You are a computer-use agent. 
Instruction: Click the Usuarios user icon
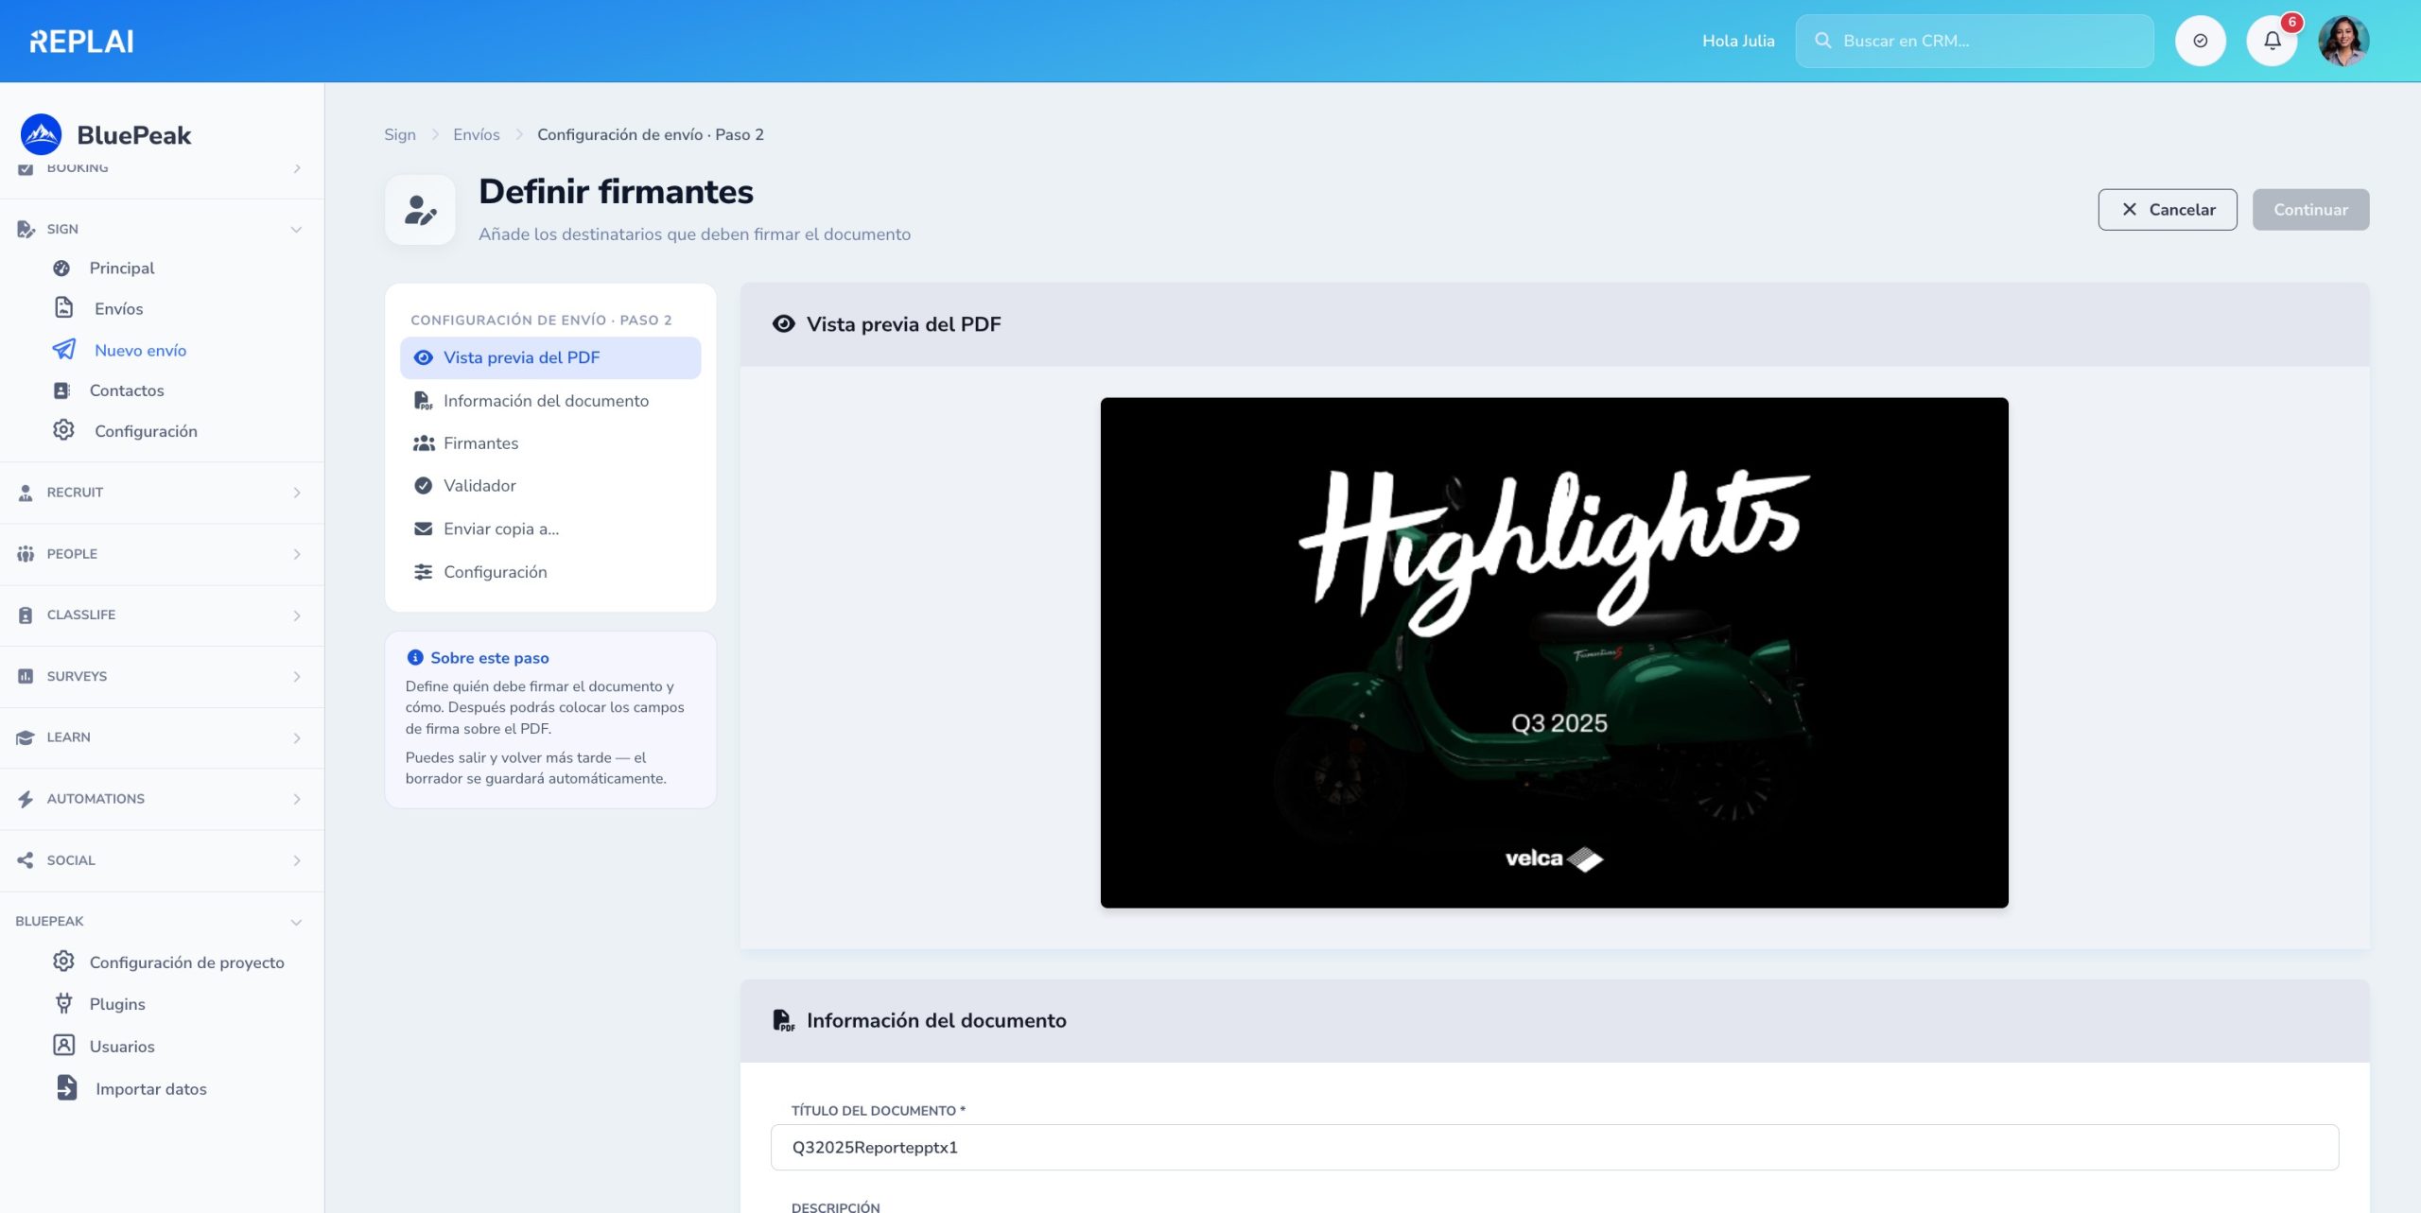[x=63, y=1045]
